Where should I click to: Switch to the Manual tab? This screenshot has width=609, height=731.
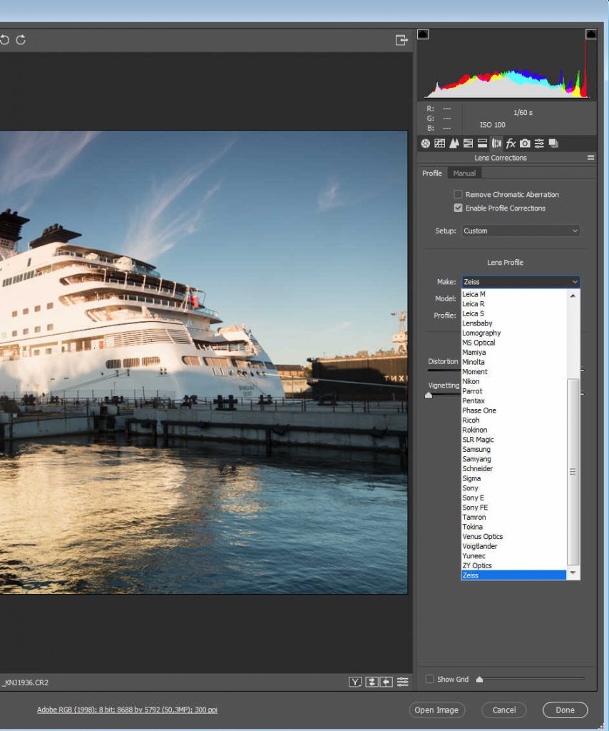coord(464,173)
